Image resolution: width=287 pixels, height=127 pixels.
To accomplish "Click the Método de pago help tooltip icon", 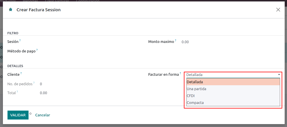I will coord(37,50).
